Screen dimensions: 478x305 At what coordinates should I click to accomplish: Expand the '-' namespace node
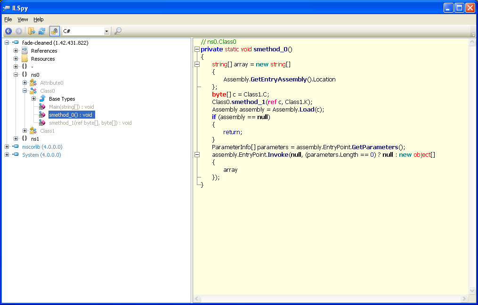click(x=16, y=66)
